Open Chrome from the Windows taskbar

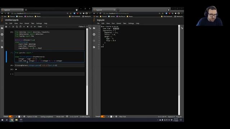[x=12, y=120]
